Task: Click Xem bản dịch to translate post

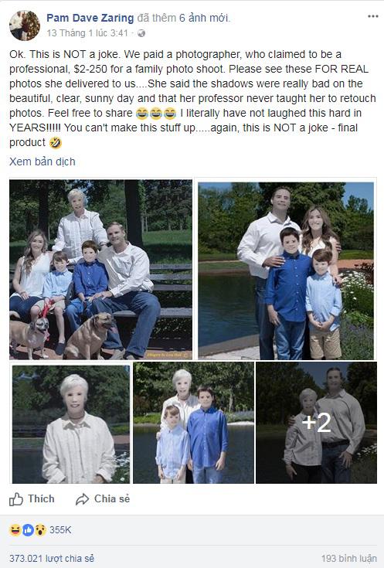Action: (42, 162)
